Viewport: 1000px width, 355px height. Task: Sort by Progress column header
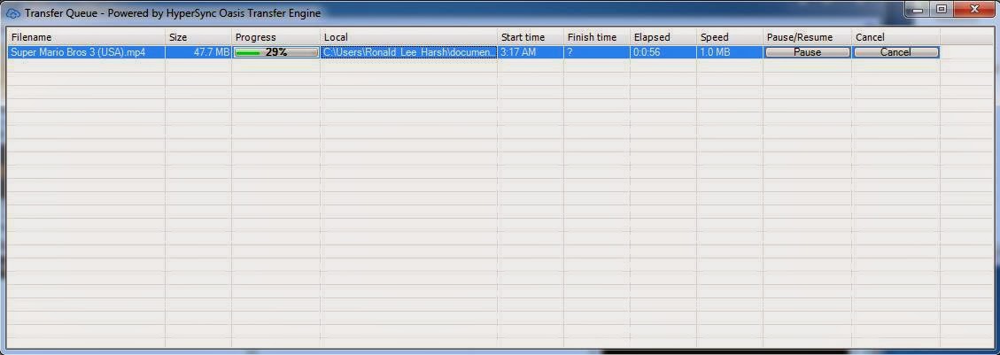pyautogui.click(x=275, y=37)
